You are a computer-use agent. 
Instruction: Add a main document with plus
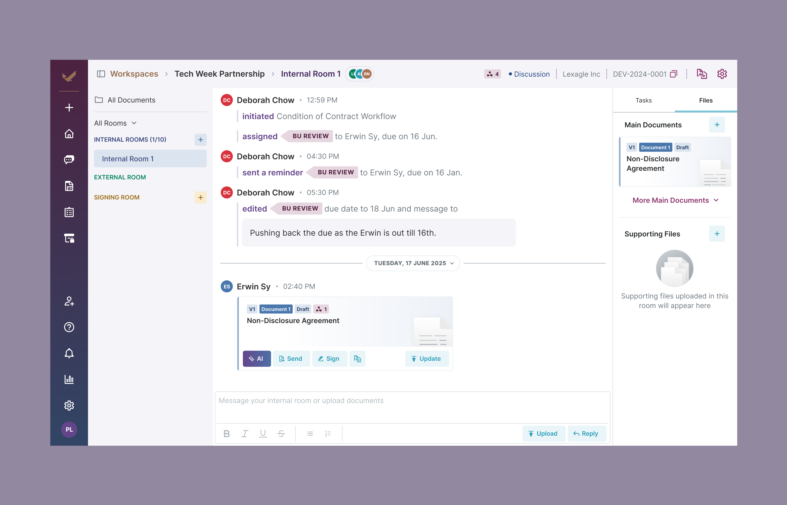717,125
